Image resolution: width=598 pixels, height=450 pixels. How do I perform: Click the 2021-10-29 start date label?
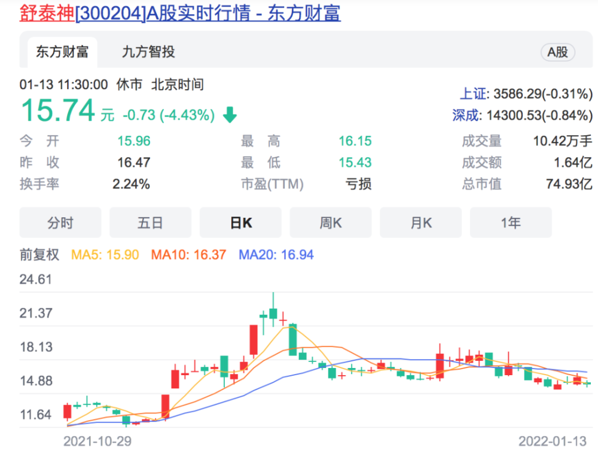97,441
